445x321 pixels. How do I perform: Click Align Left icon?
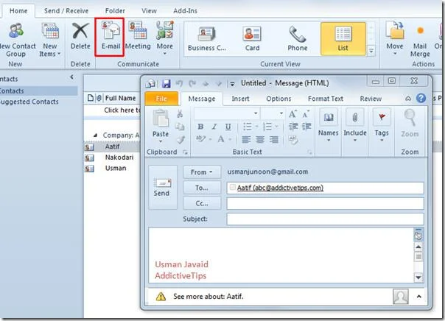[x=246, y=139]
